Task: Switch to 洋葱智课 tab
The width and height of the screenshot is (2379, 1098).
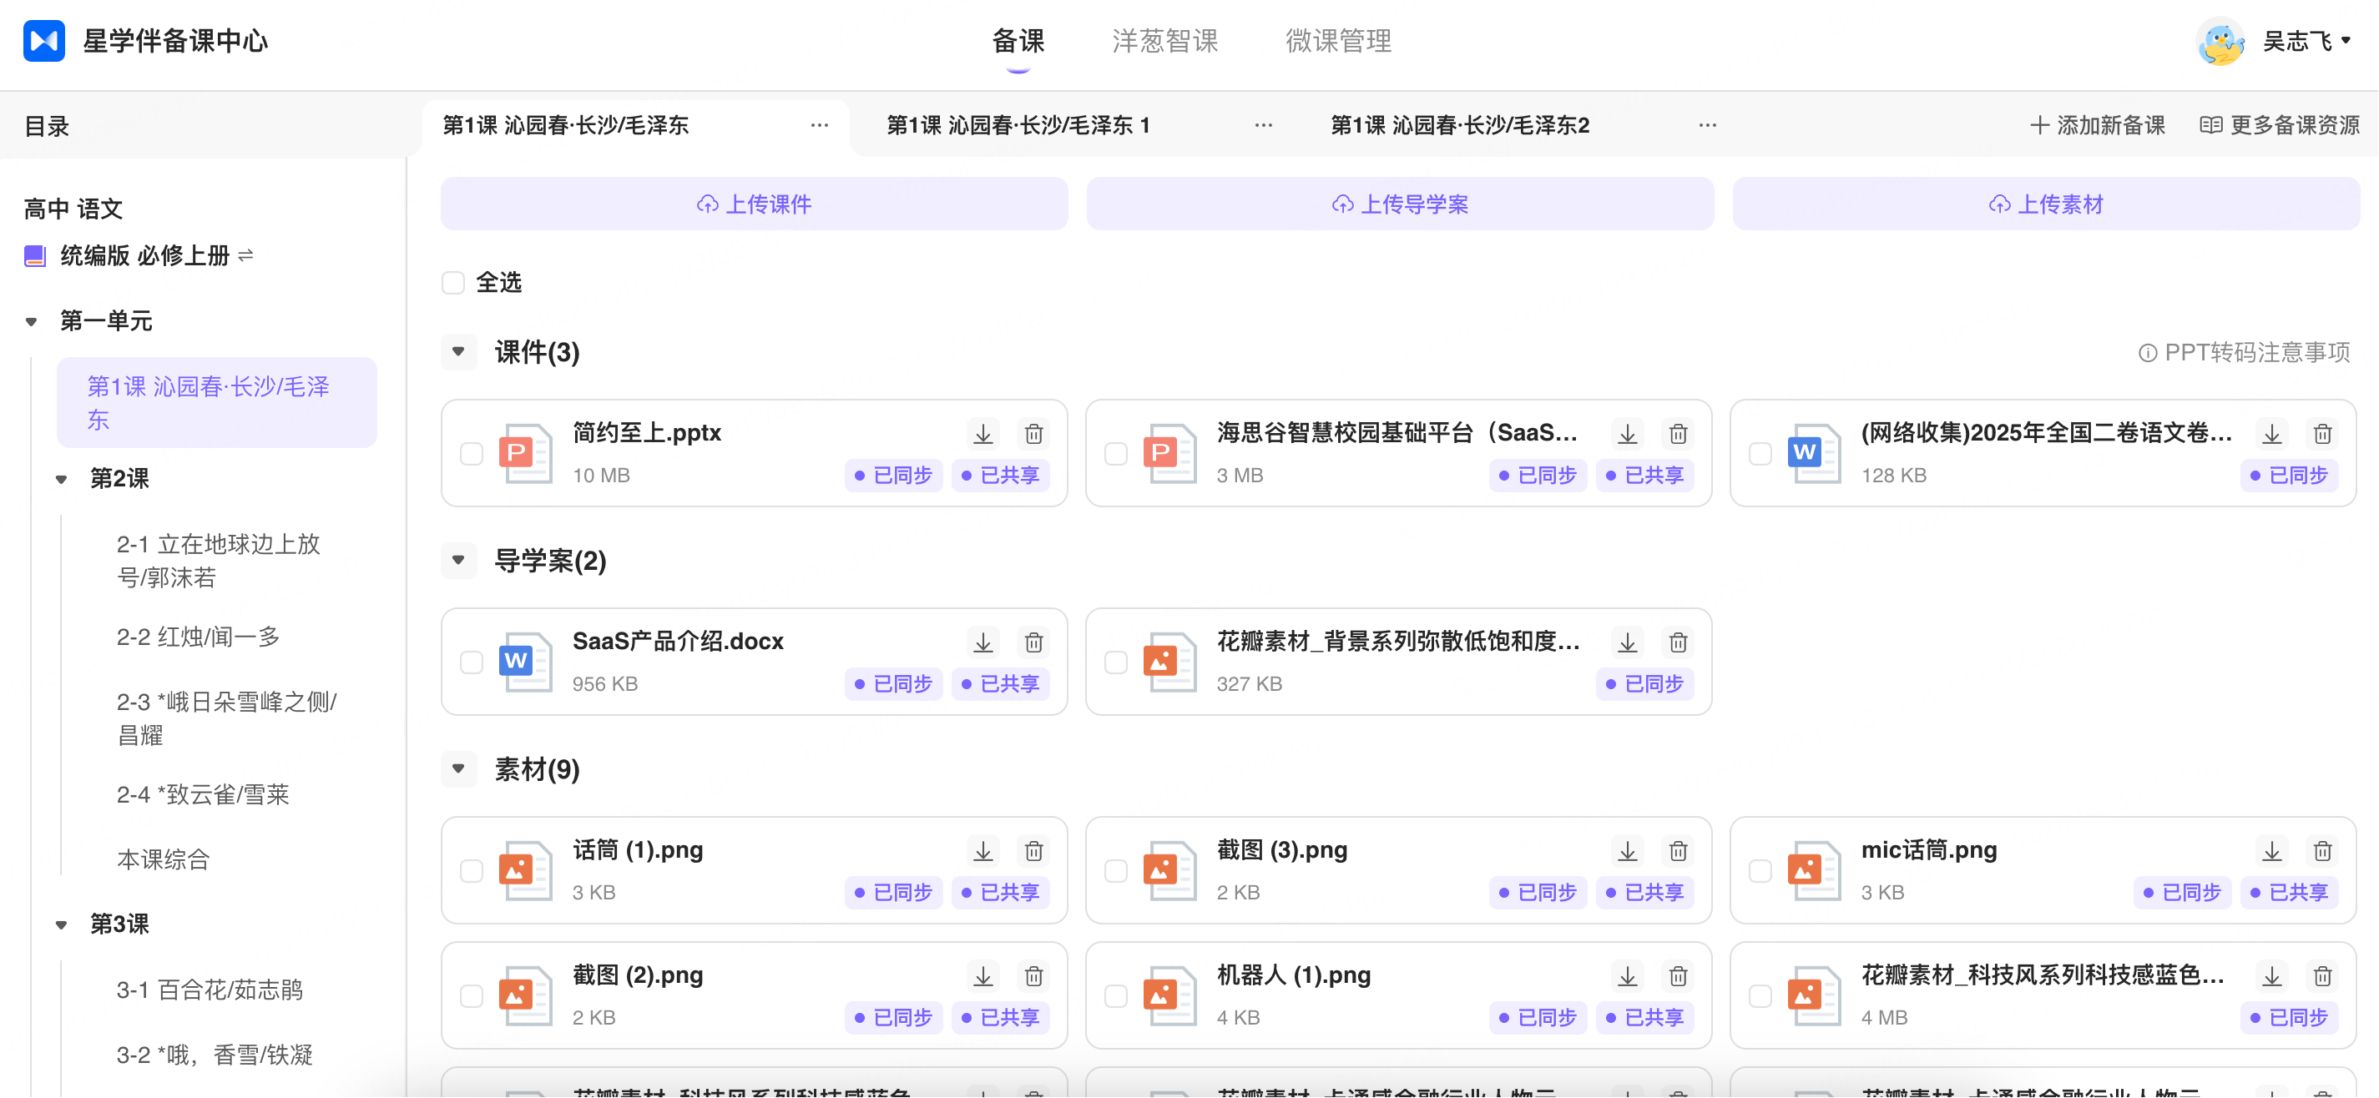Action: pos(1165,41)
